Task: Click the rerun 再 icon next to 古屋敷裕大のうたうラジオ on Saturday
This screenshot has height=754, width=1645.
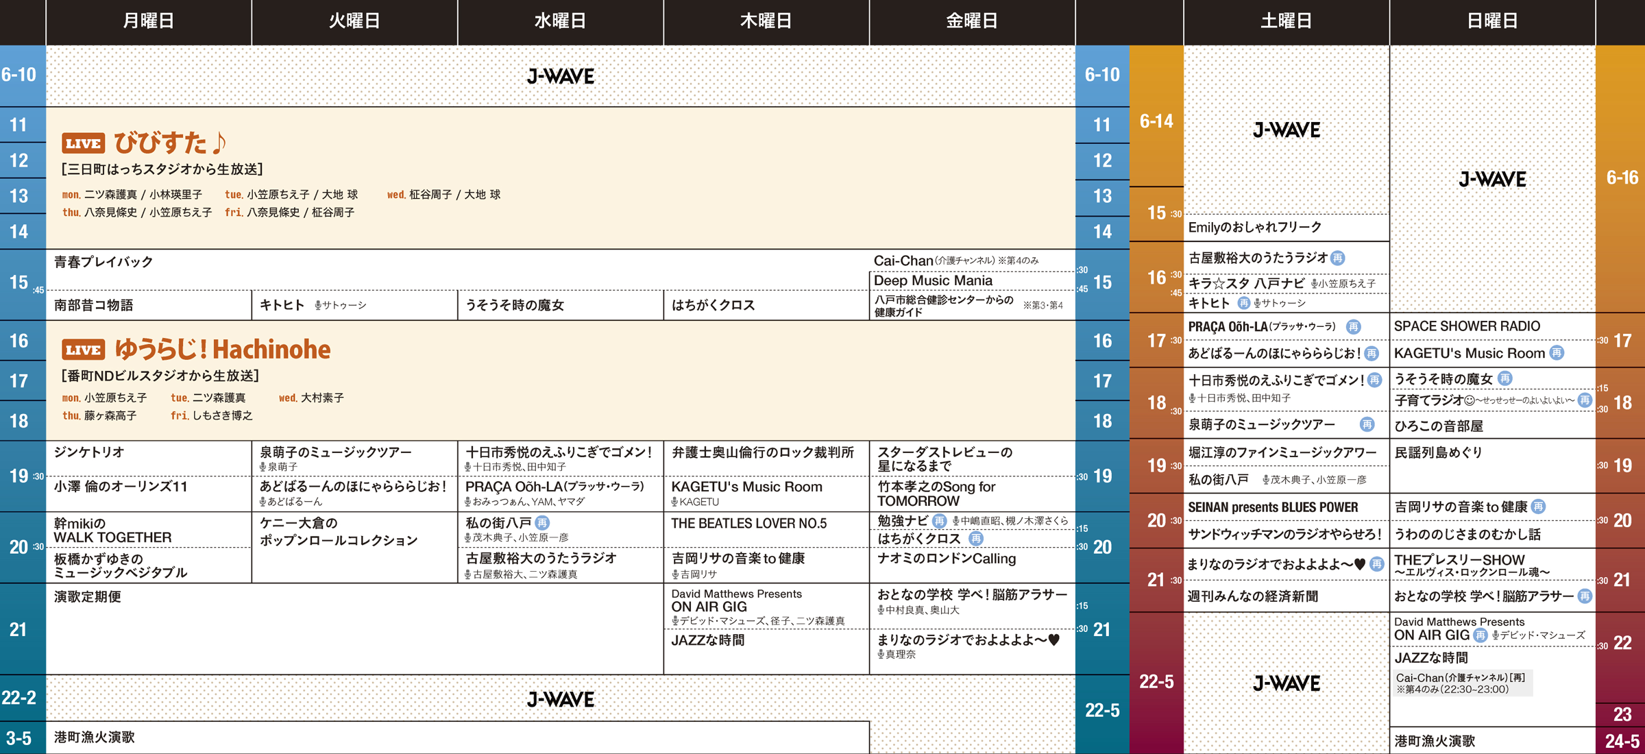Action: click(1337, 258)
